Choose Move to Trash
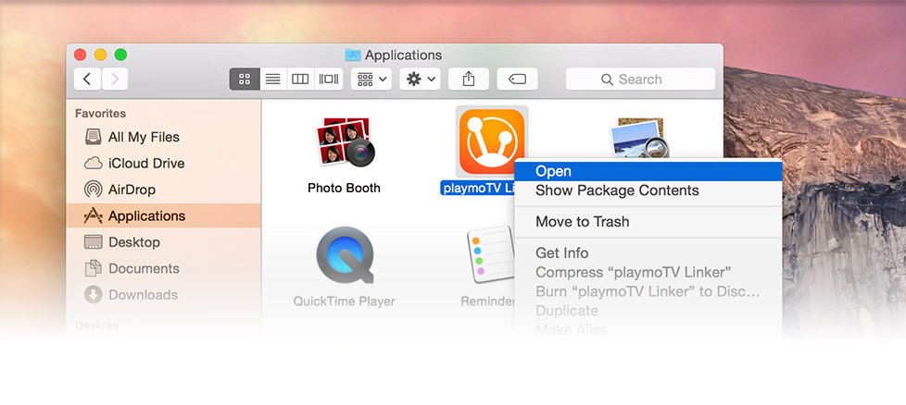The width and height of the screenshot is (906, 405). (x=648, y=222)
